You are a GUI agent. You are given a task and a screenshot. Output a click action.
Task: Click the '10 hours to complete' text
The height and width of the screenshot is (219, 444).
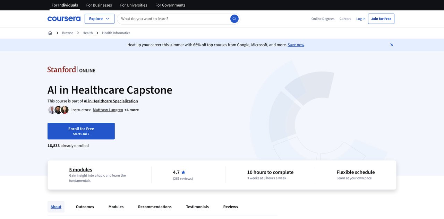(270, 172)
